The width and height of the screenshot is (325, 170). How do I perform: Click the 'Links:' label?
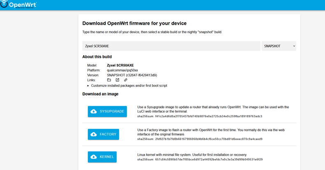click(x=91, y=80)
